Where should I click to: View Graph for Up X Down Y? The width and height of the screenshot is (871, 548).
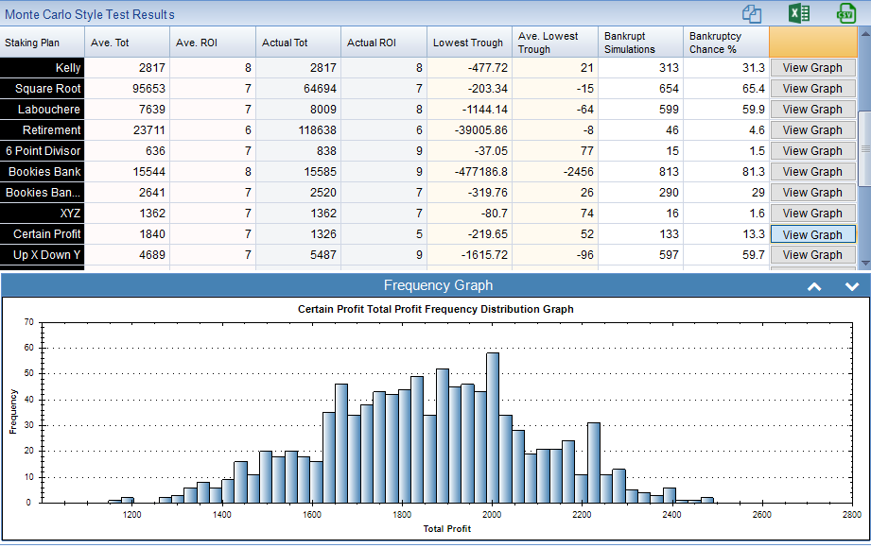pyautogui.click(x=812, y=255)
